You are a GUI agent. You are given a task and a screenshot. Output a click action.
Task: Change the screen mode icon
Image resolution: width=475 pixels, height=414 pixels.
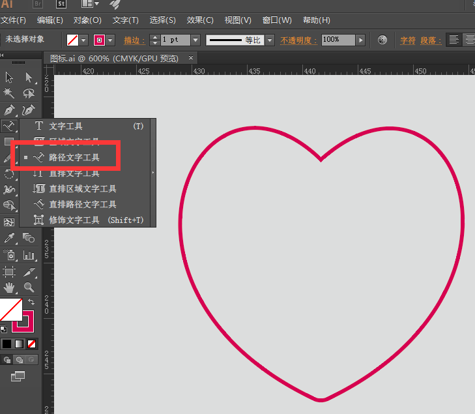pyautogui.click(x=18, y=376)
